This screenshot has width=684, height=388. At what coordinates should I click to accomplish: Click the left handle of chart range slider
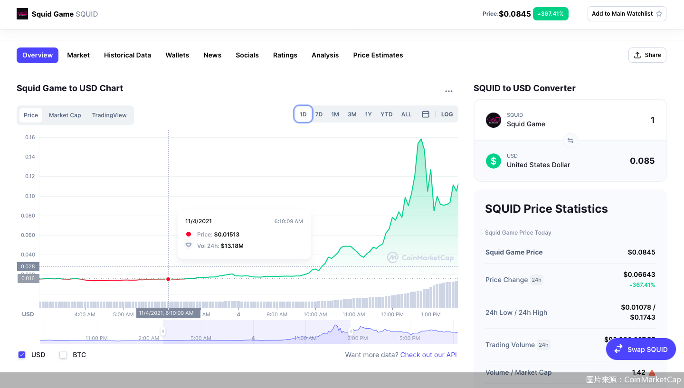pos(163,331)
